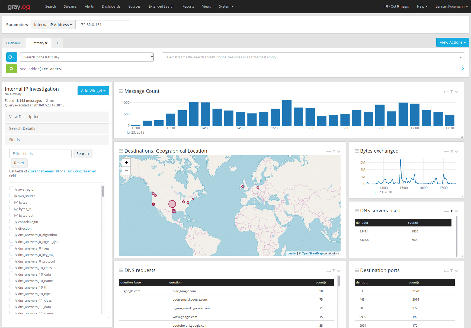Open the Add Widget dropdown
The width and height of the screenshot is (471, 328).
pyautogui.click(x=93, y=91)
